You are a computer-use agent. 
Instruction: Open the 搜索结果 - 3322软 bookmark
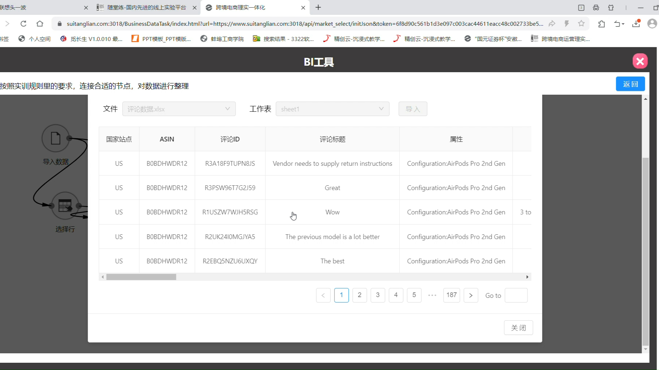pyautogui.click(x=284, y=39)
